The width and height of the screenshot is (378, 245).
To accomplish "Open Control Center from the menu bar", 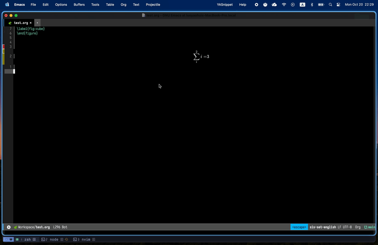I will tap(338, 4).
